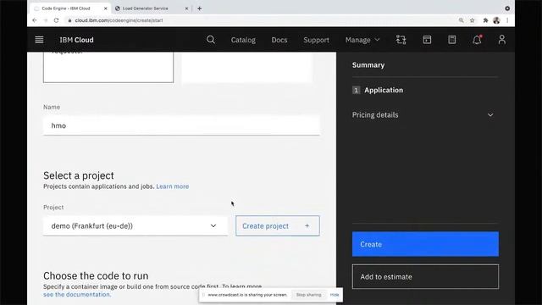Click the IBM Cloud logo text

point(76,40)
